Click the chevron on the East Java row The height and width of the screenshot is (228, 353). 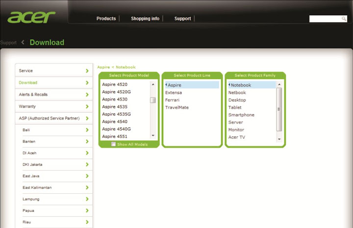click(x=87, y=176)
